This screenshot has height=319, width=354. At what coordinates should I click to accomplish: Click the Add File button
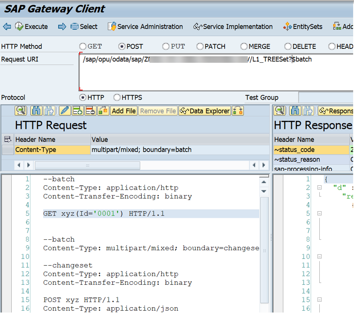[x=124, y=111]
